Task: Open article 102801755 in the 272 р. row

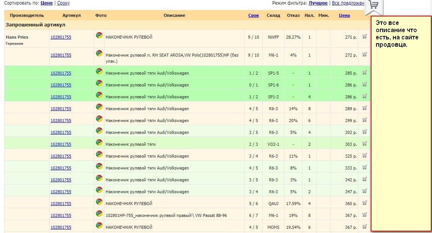Action: (x=61, y=55)
